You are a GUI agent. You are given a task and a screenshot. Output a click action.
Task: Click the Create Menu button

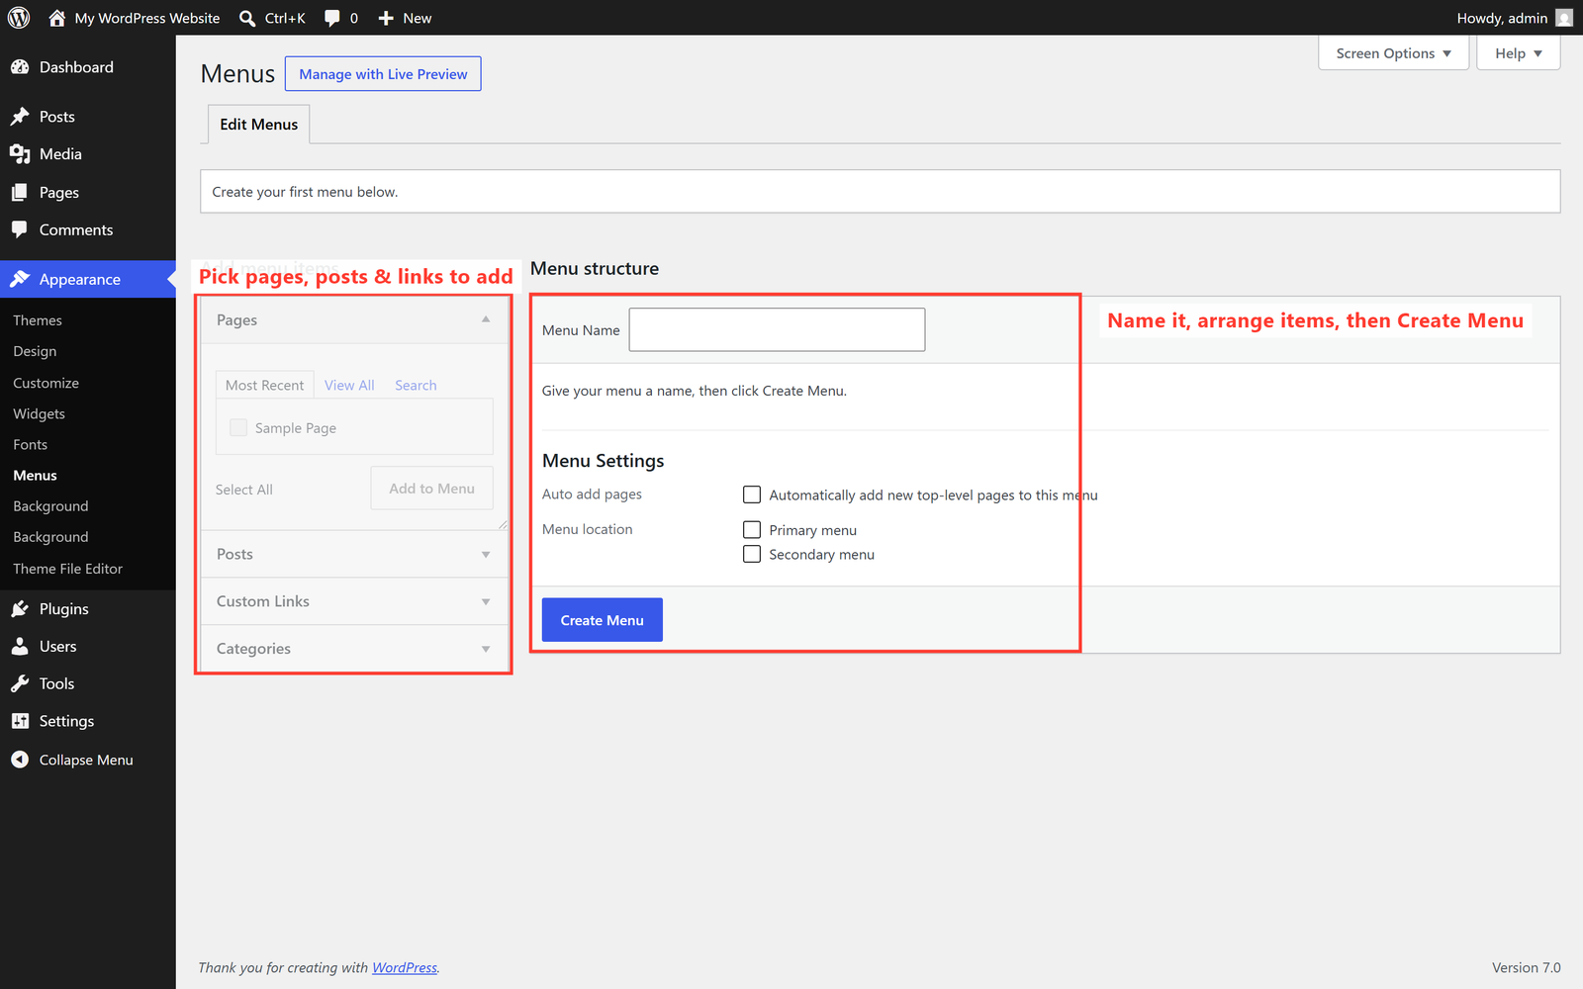pyautogui.click(x=602, y=620)
